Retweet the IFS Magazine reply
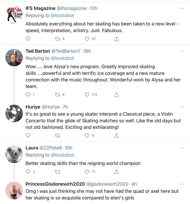Viewport: 190px width, 204px height. [57, 39]
